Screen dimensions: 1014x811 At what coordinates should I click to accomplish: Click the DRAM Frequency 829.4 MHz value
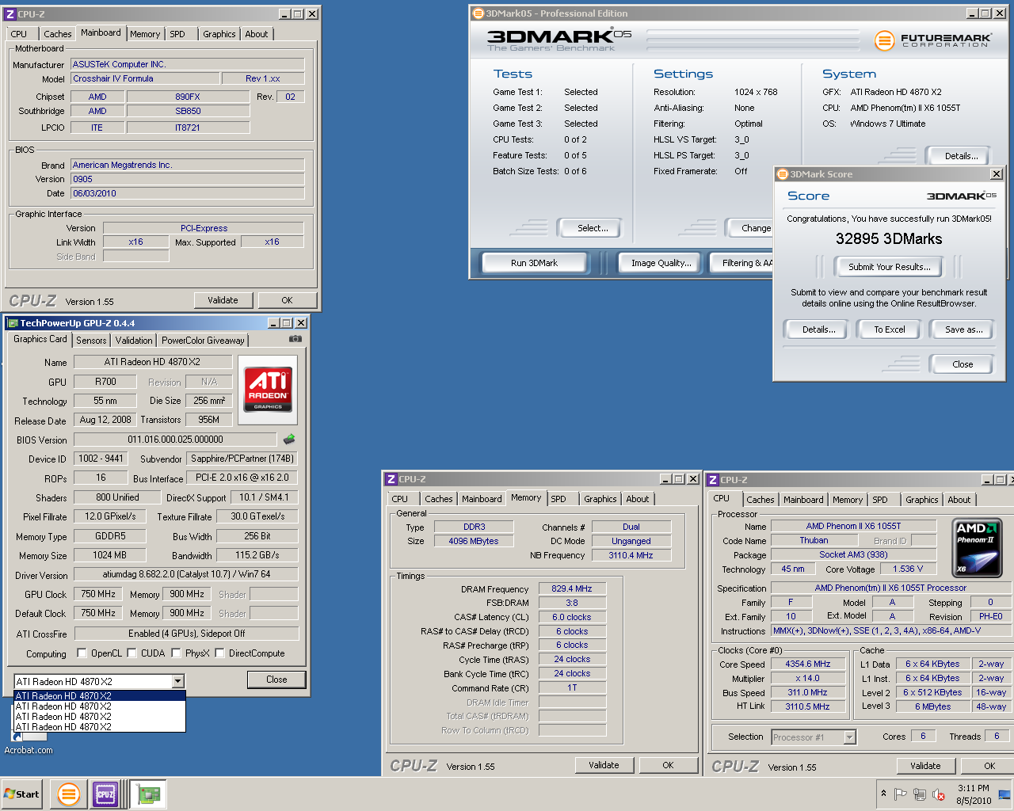point(572,588)
